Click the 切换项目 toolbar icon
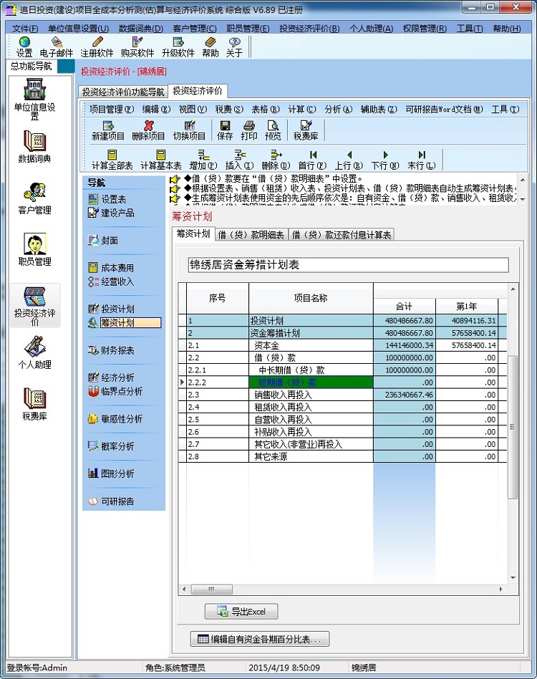This screenshot has height=679, width=537. pyautogui.click(x=189, y=130)
